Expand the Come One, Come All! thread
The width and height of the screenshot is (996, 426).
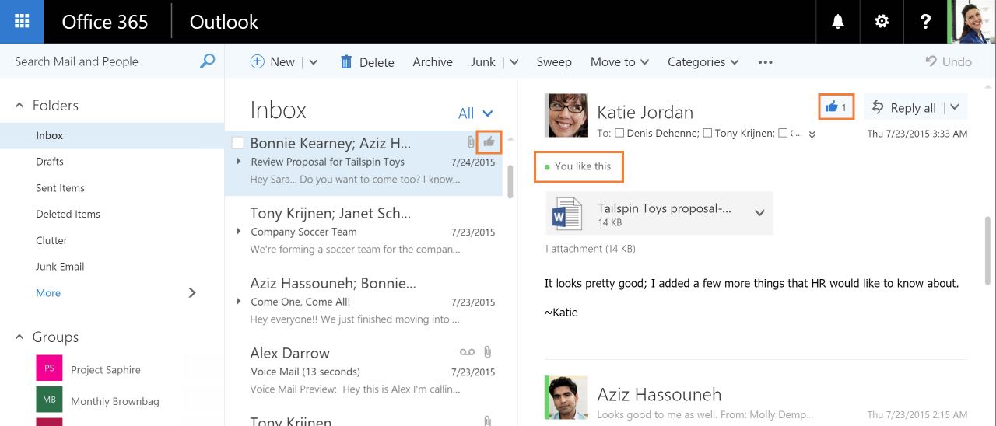[239, 302]
